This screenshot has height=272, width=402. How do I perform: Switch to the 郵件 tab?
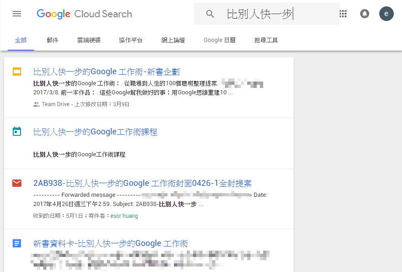[x=52, y=40]
